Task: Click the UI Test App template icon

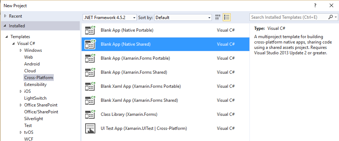Action: point(91,128)
